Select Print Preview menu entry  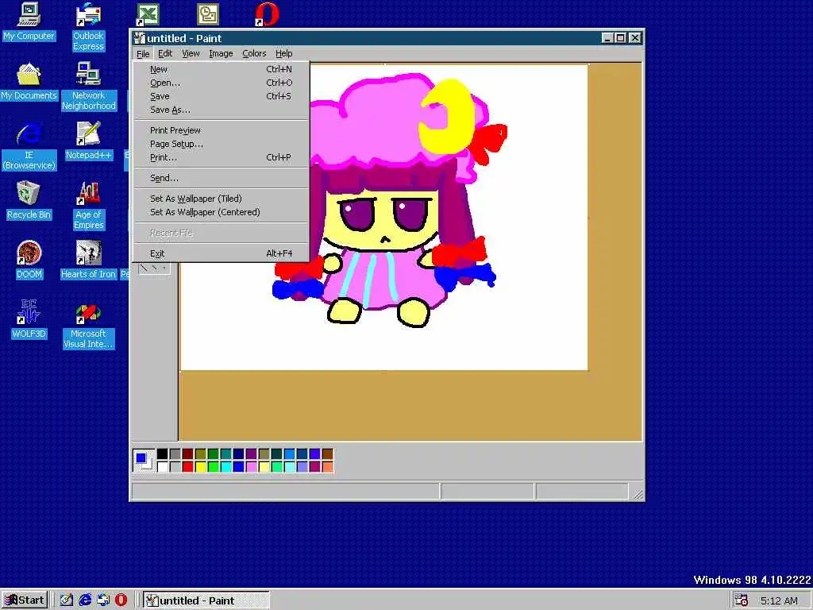click(221, 130)
